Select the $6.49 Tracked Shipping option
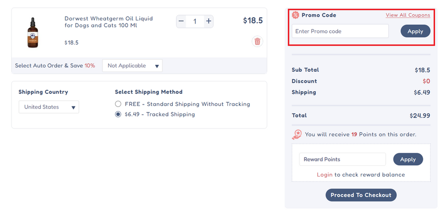443x213 pixels. pyautogui.click(x=118, y=114)
